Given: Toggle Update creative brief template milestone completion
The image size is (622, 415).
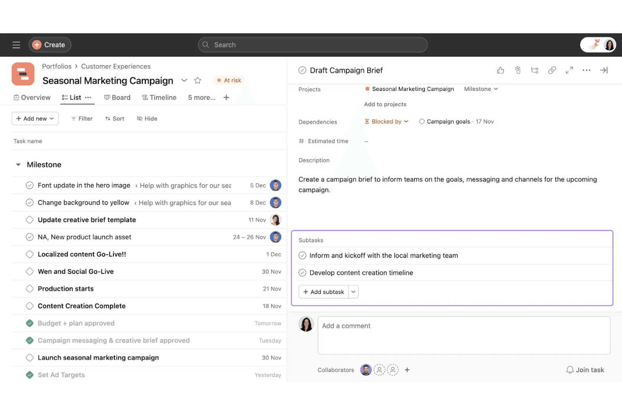Looking at the screenshot, I should pyautogui.click(x=29, y=220).
